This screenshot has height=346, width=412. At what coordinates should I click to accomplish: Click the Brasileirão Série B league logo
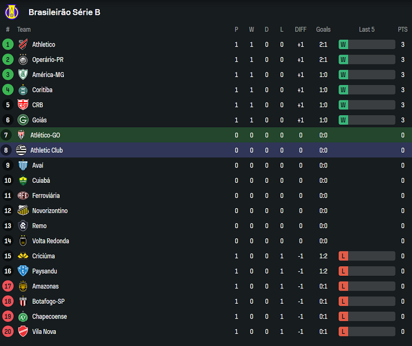(x=12, y=12)
